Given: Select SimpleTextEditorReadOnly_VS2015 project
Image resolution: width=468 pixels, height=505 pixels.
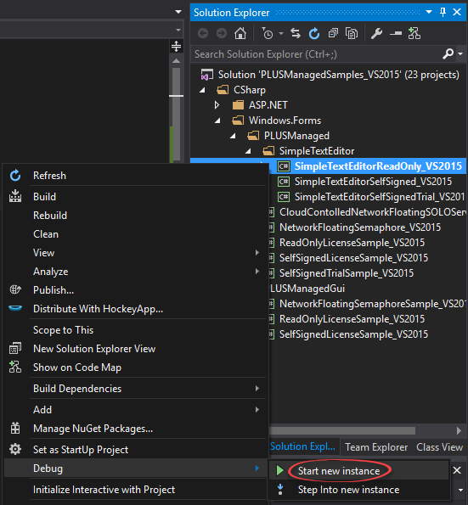Looking at the screenshot, I should [378, 166].
